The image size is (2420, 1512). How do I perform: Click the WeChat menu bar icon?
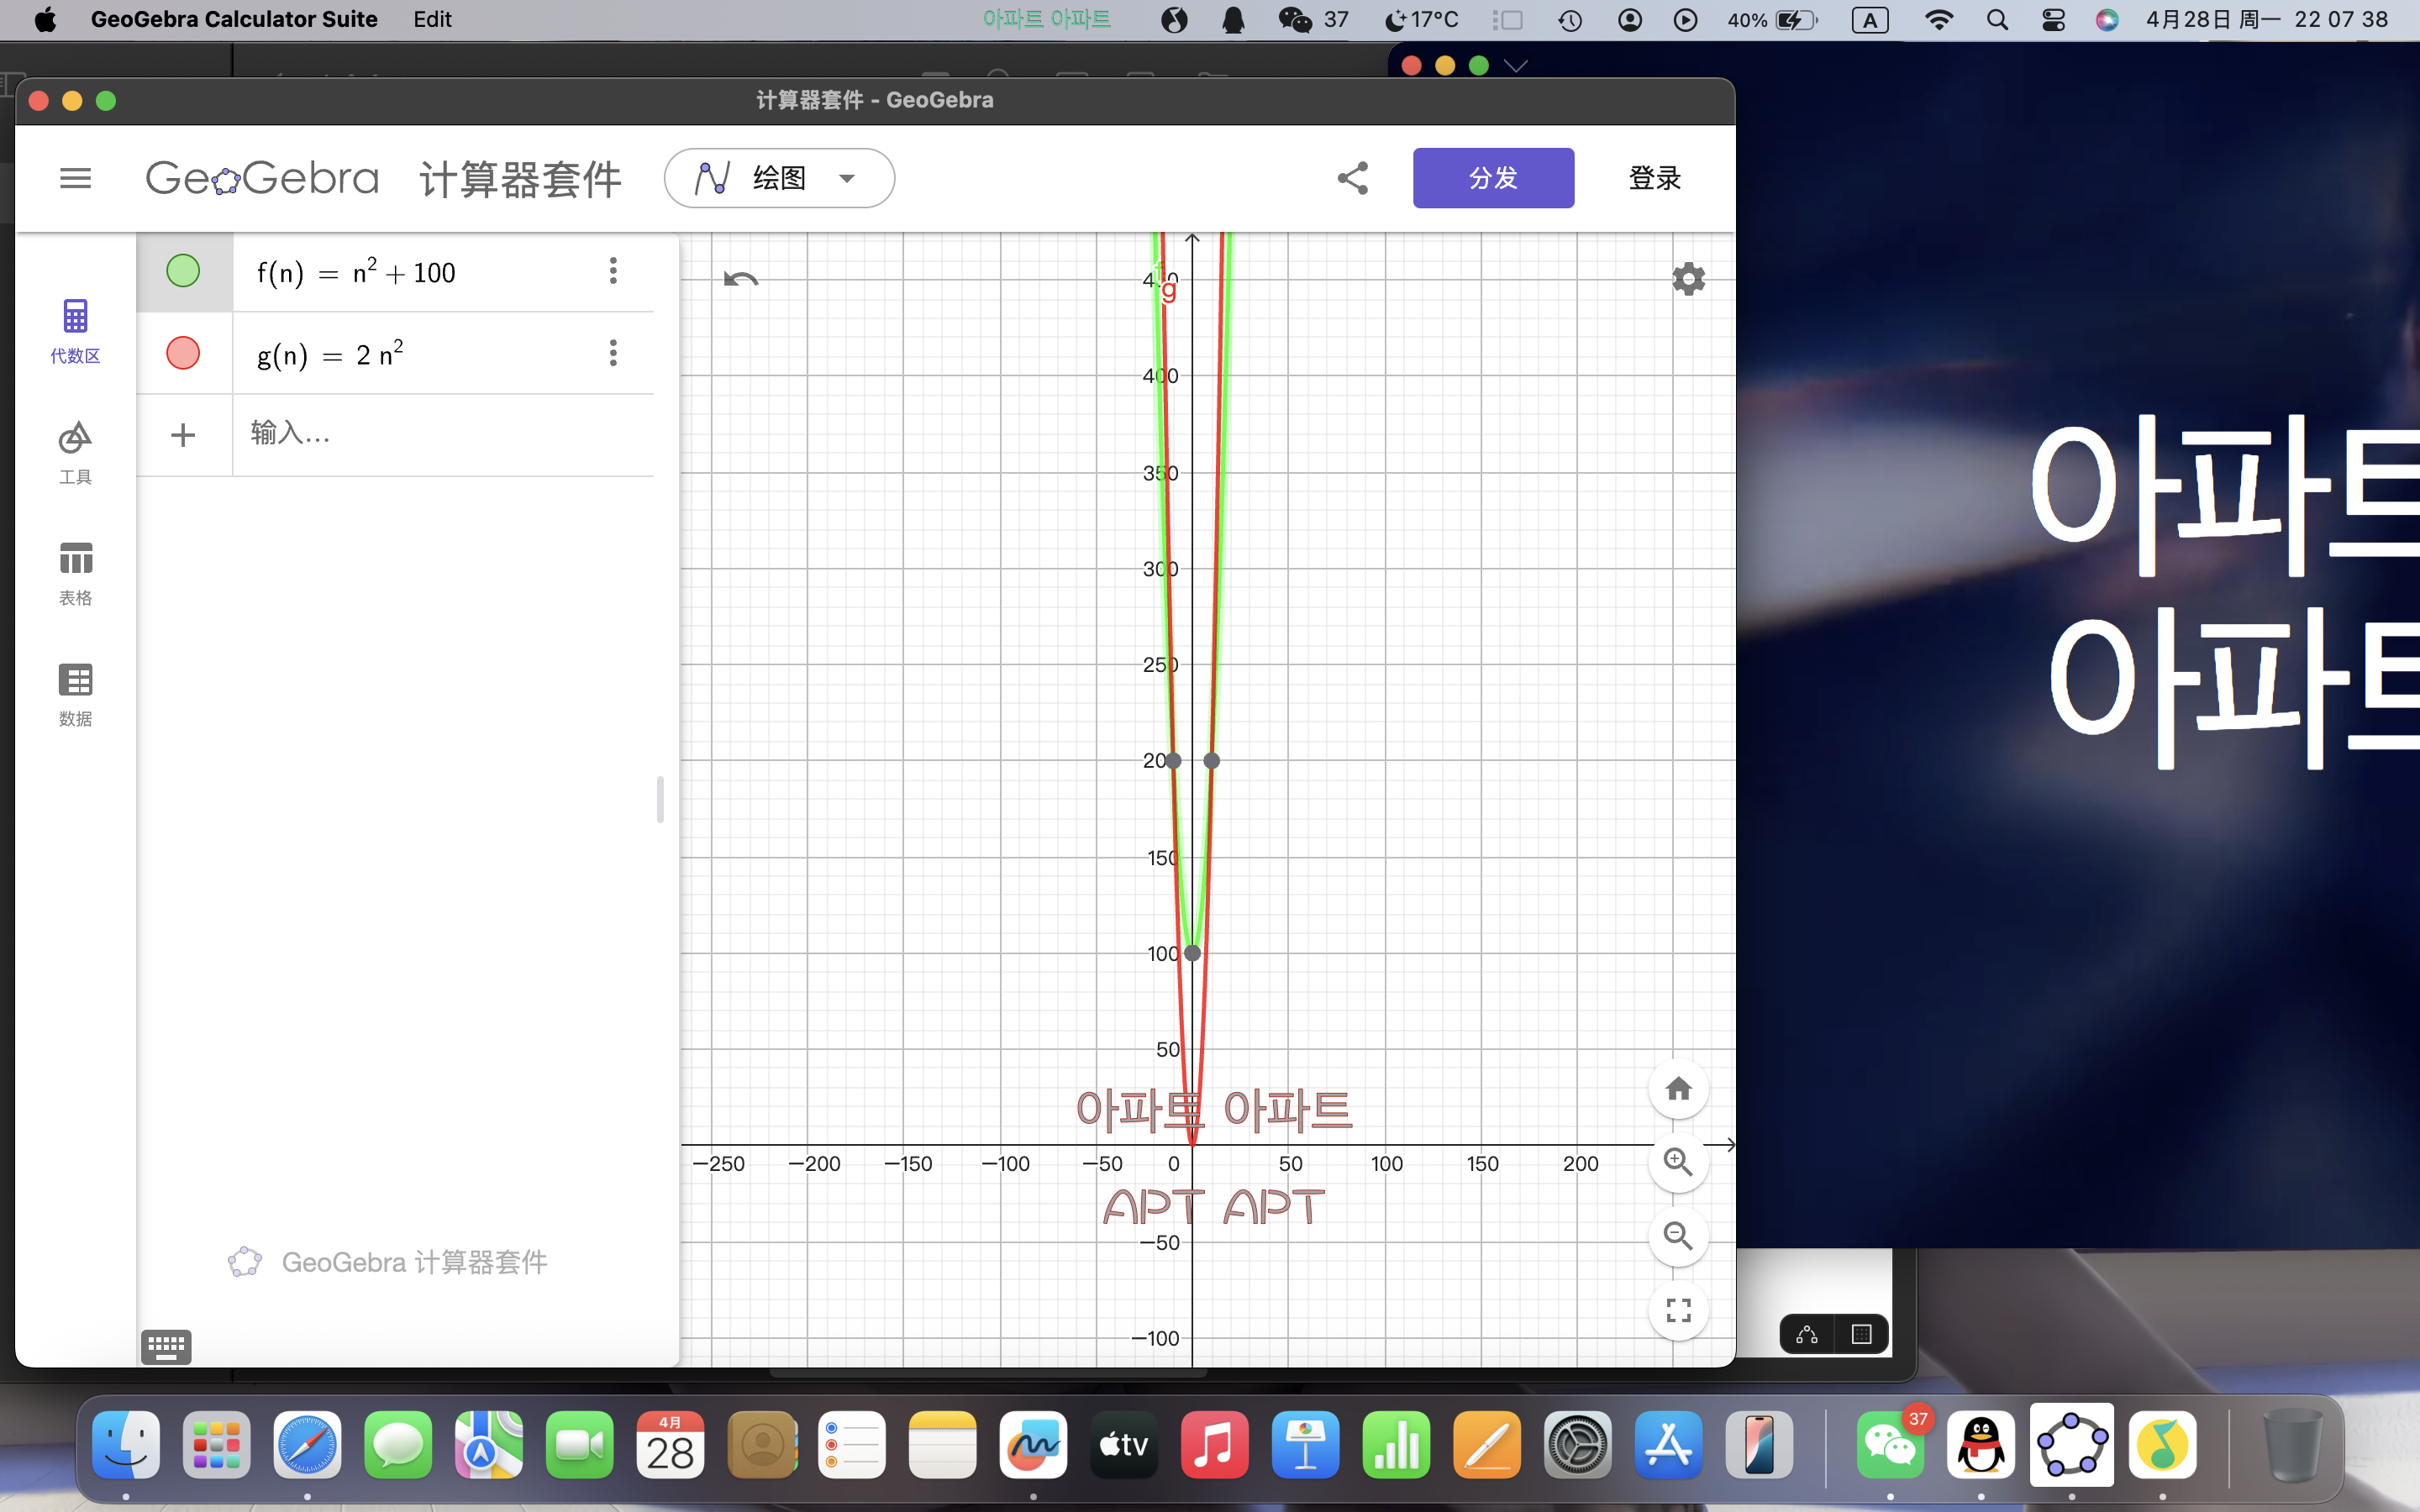[1295, 20]
